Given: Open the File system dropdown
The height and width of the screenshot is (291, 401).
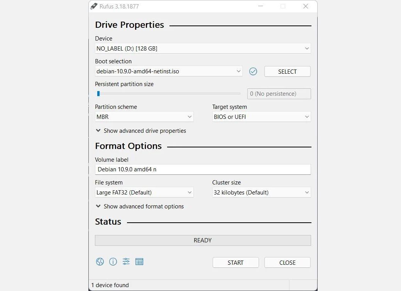Looking at the screenshot, I should (144, 193).
